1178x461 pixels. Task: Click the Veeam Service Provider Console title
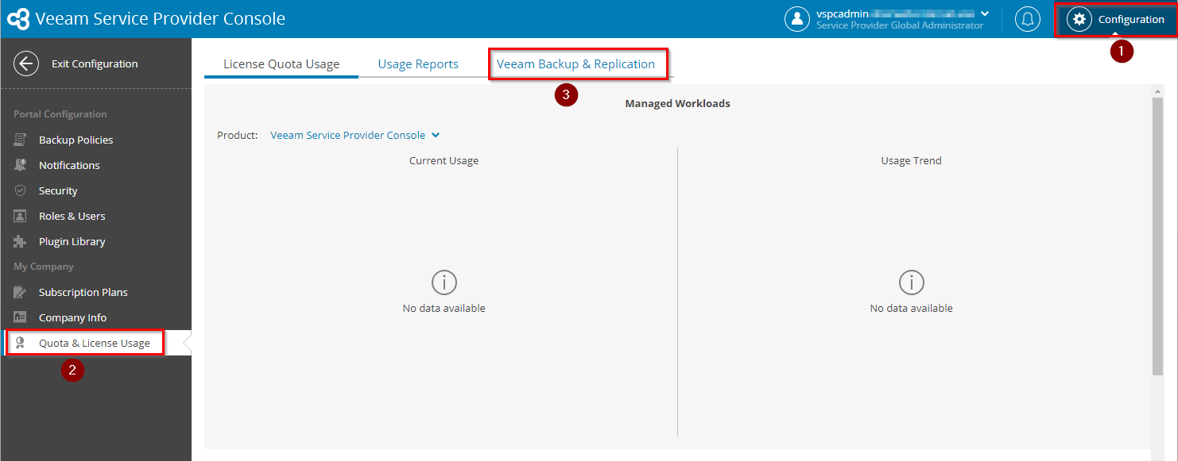[x=161, y=19]
